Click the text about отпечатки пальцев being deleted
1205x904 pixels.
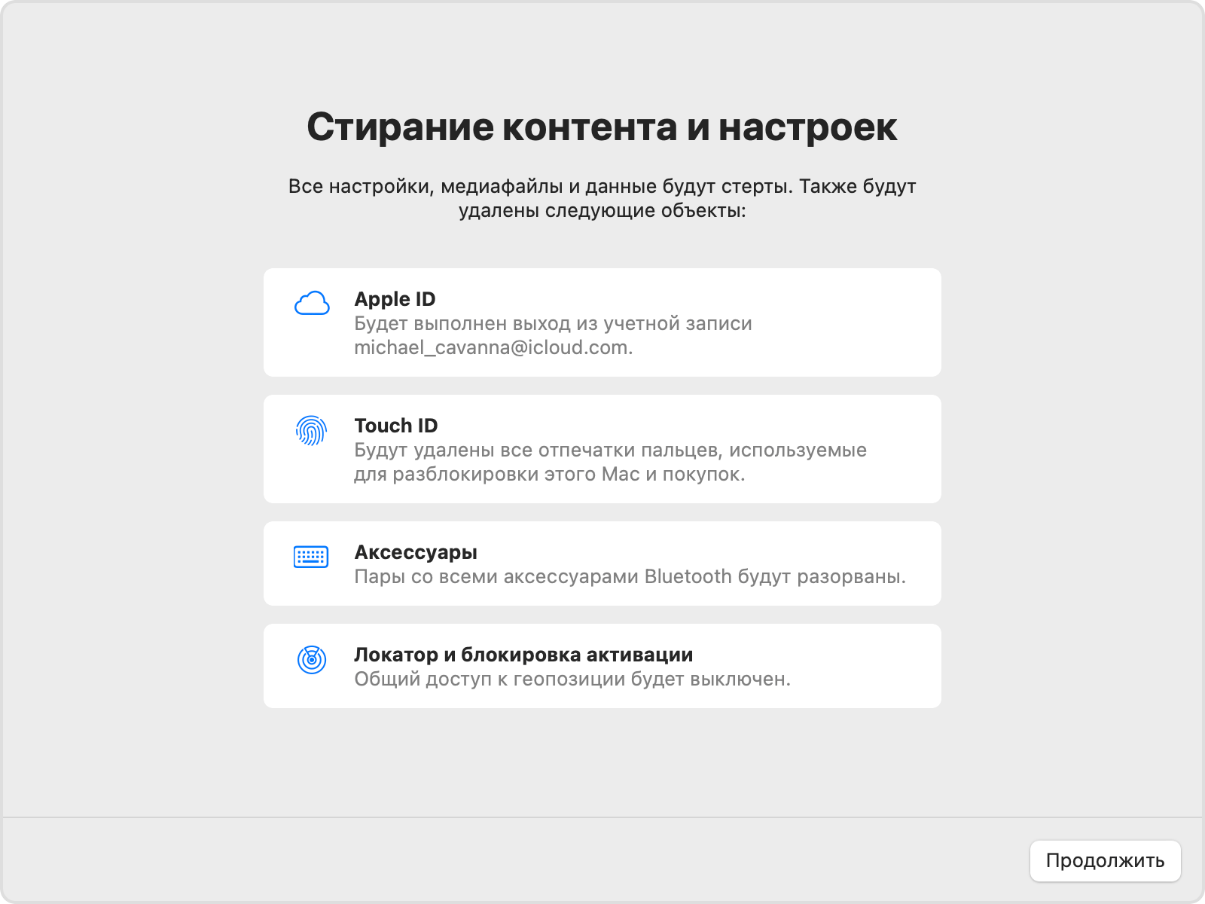611,462
